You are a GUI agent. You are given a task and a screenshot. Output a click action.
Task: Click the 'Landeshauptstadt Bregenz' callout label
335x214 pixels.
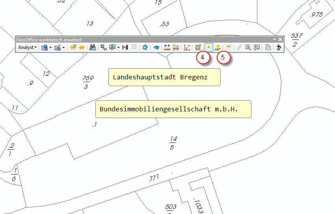(x=164, y=77)
